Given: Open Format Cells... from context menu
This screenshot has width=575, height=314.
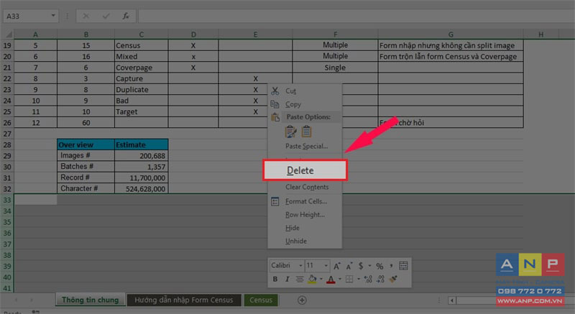Looking at the screenshot, I should click(305, 201).
